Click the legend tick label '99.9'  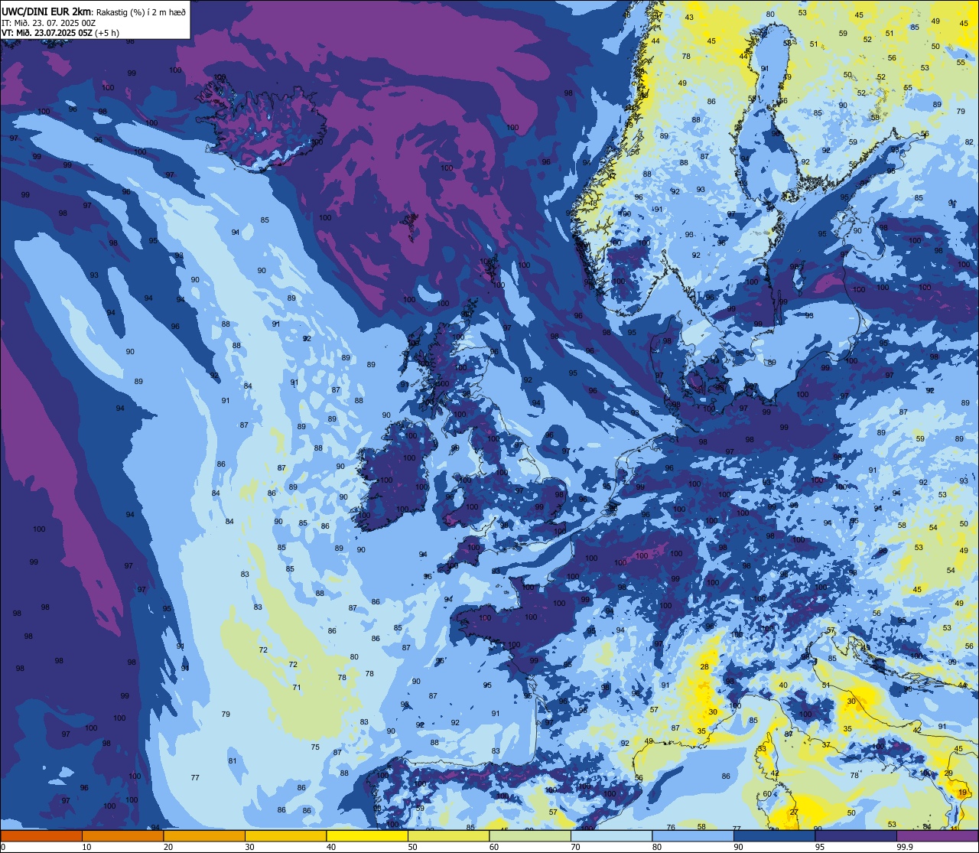tap(905, 847)
